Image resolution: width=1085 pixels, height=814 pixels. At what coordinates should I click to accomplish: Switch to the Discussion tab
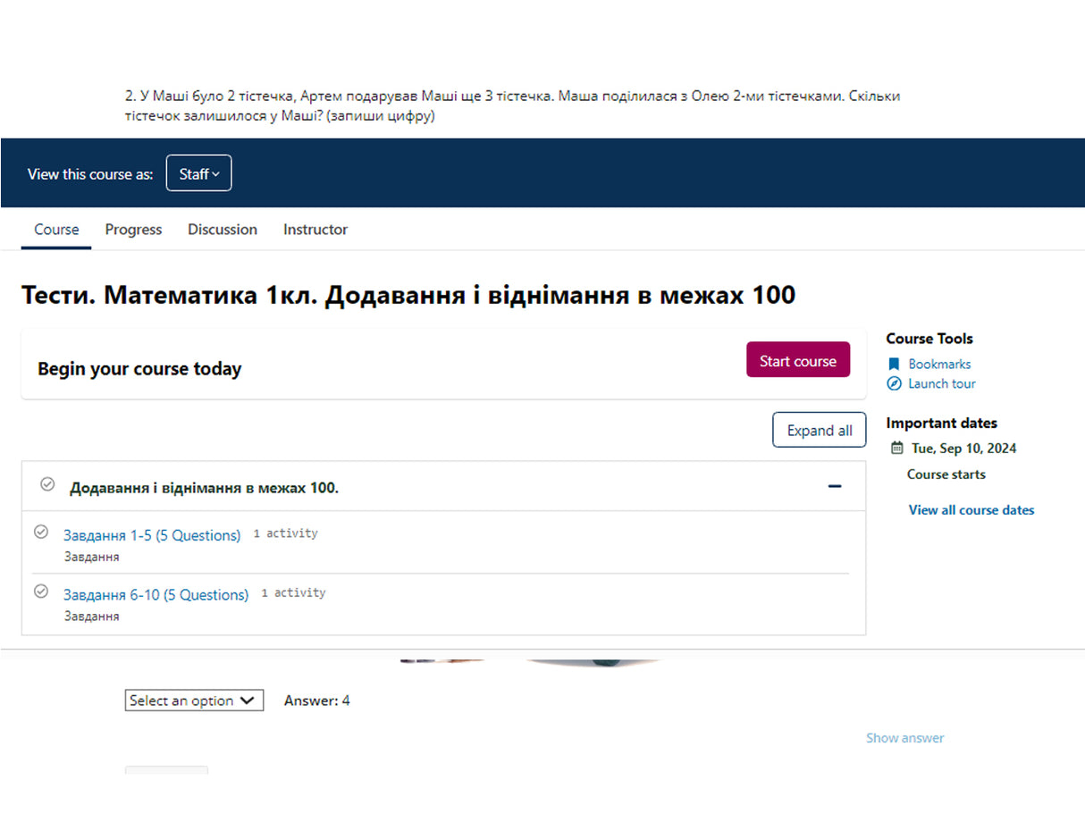(x=222, y=230)
